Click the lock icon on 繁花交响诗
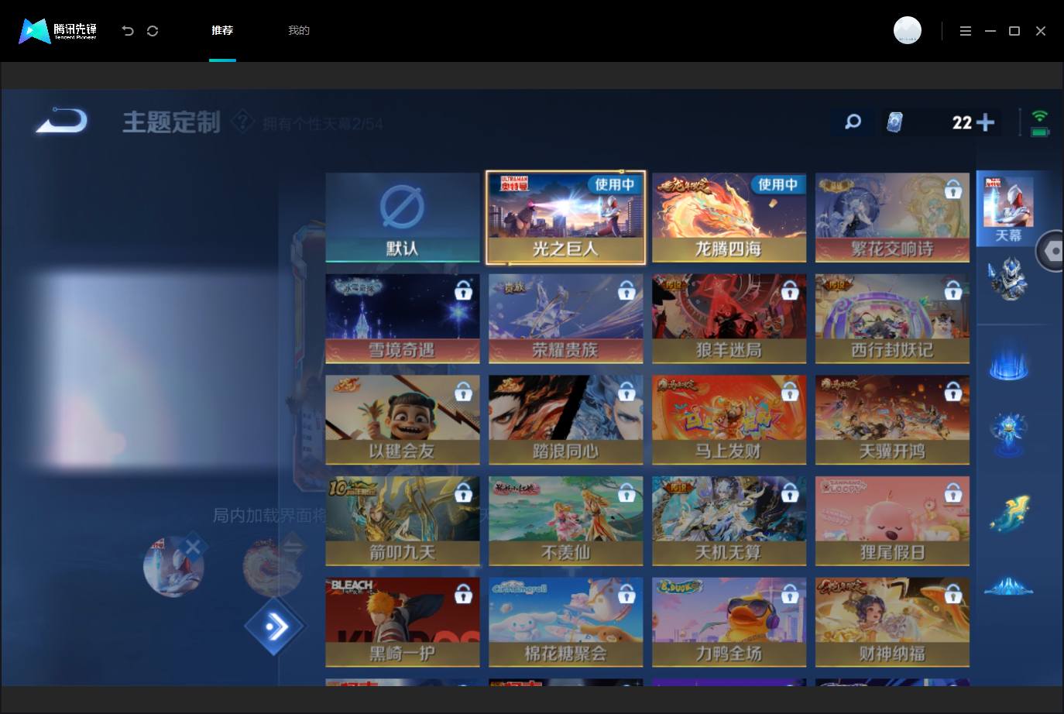Screen dimensions: 1064x714 pos(953,189)
